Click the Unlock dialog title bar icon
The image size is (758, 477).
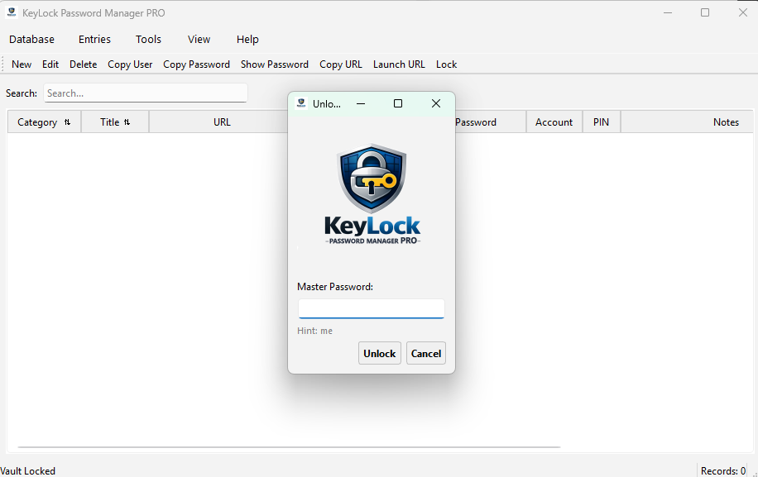click(x=301, y=103)
